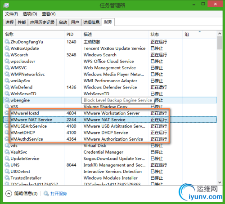The image size is (225, 204).
Task: Select the VMnetDHCP service row
Action: pyautogui.click(x=110, y=133)
